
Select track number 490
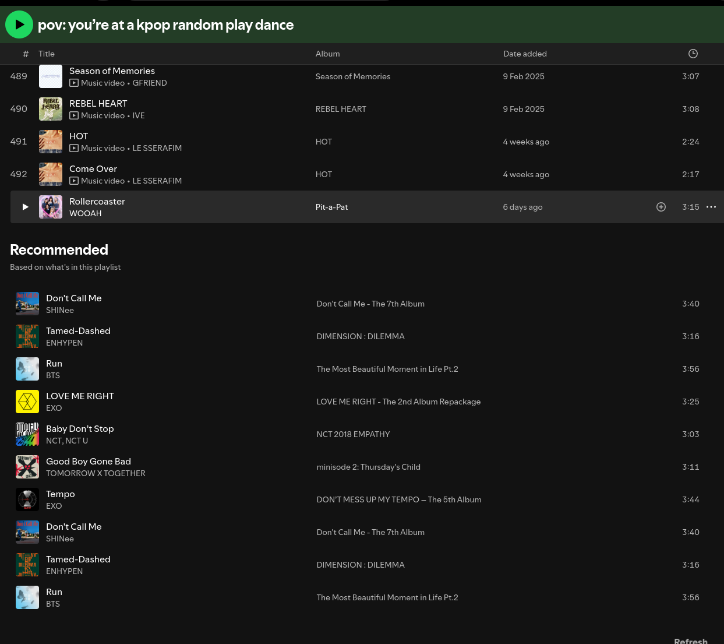pos(19,109)
